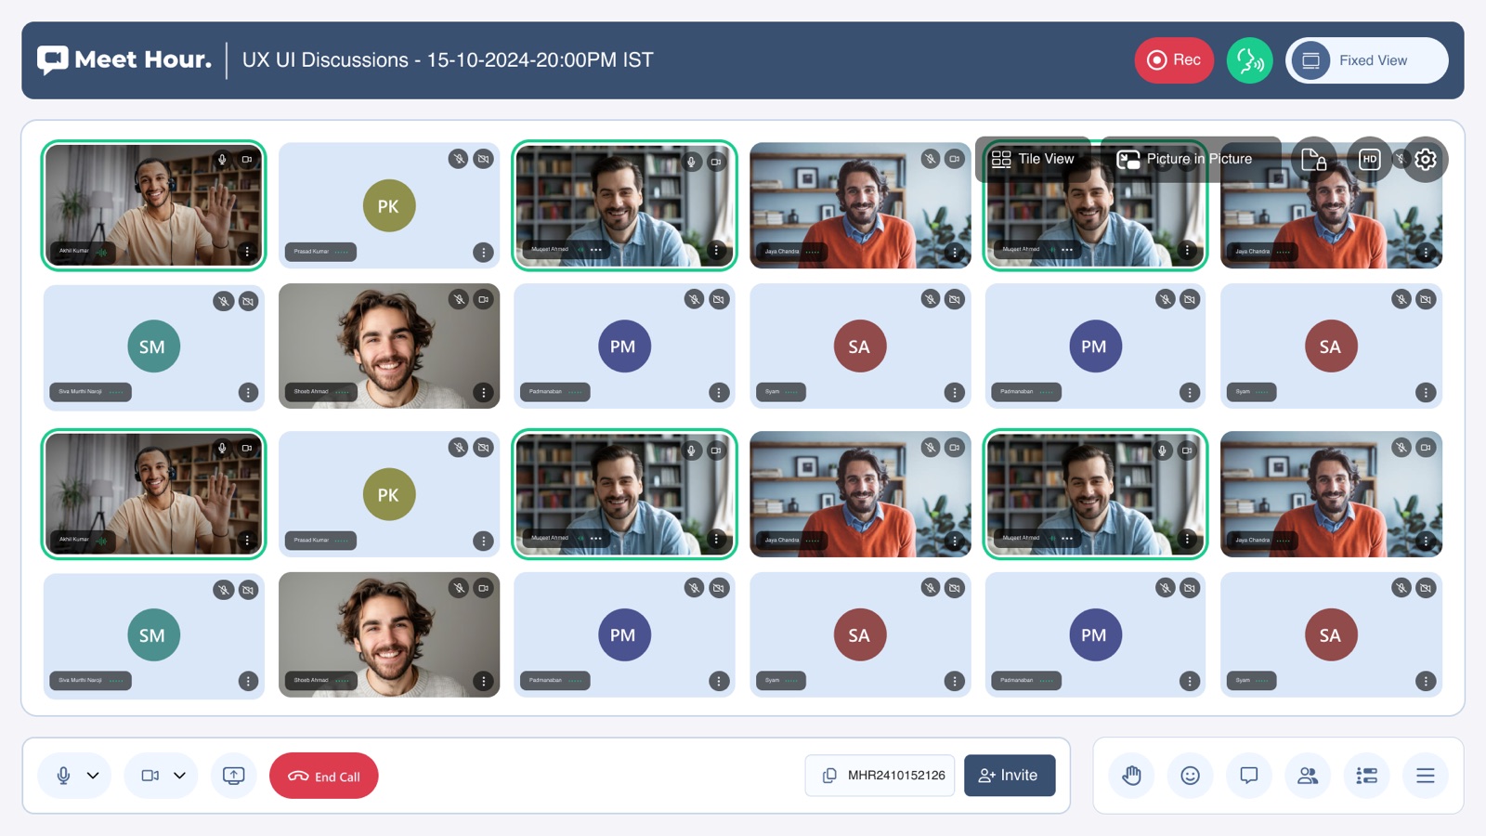The image size is (1486, 836).
Task: Start screen sharing with the monitor icon
Action: pos(234,776)
